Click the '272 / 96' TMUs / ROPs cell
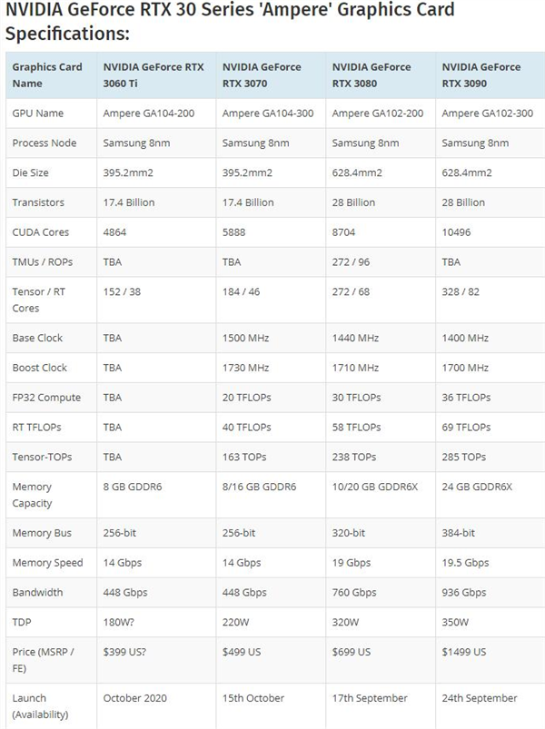545x729 pixels. pyautogui.click(x=351, y=262)
